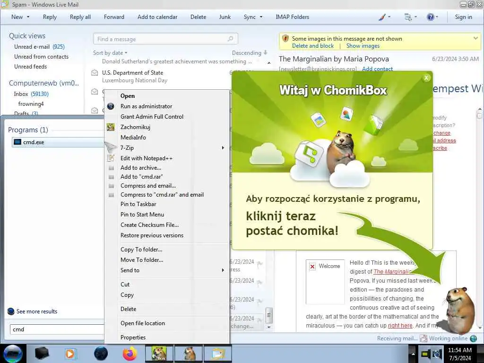
Task: Select Pin to Start Menu
Action: [142, 215]
